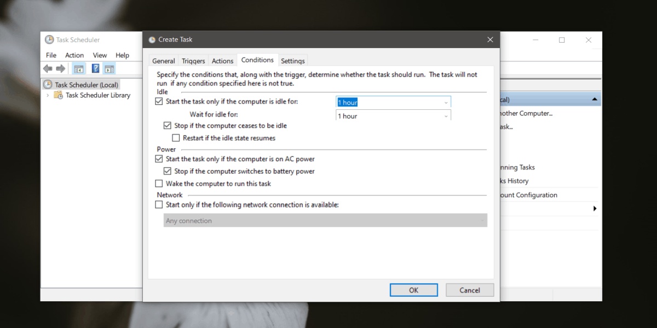Toggle the show/hide console tree toolbar icon

click(x=79, y=68)
